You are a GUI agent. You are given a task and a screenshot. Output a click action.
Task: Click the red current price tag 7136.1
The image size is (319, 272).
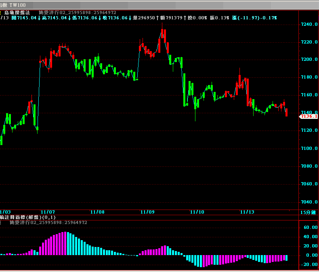click(x=309, y=116)
